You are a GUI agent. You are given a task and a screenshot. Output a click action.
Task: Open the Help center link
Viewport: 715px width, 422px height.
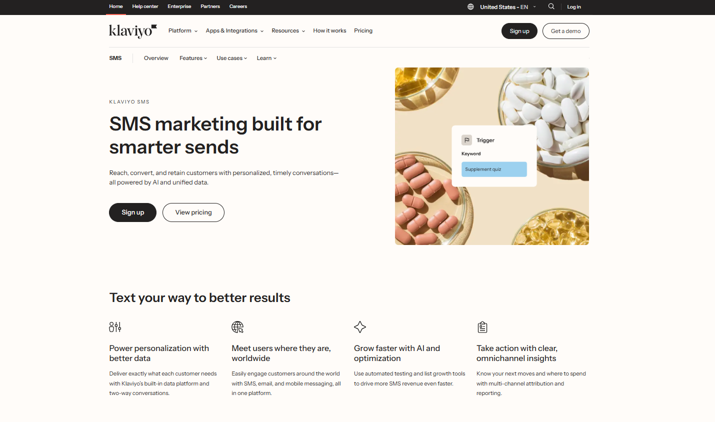(145, 6)
